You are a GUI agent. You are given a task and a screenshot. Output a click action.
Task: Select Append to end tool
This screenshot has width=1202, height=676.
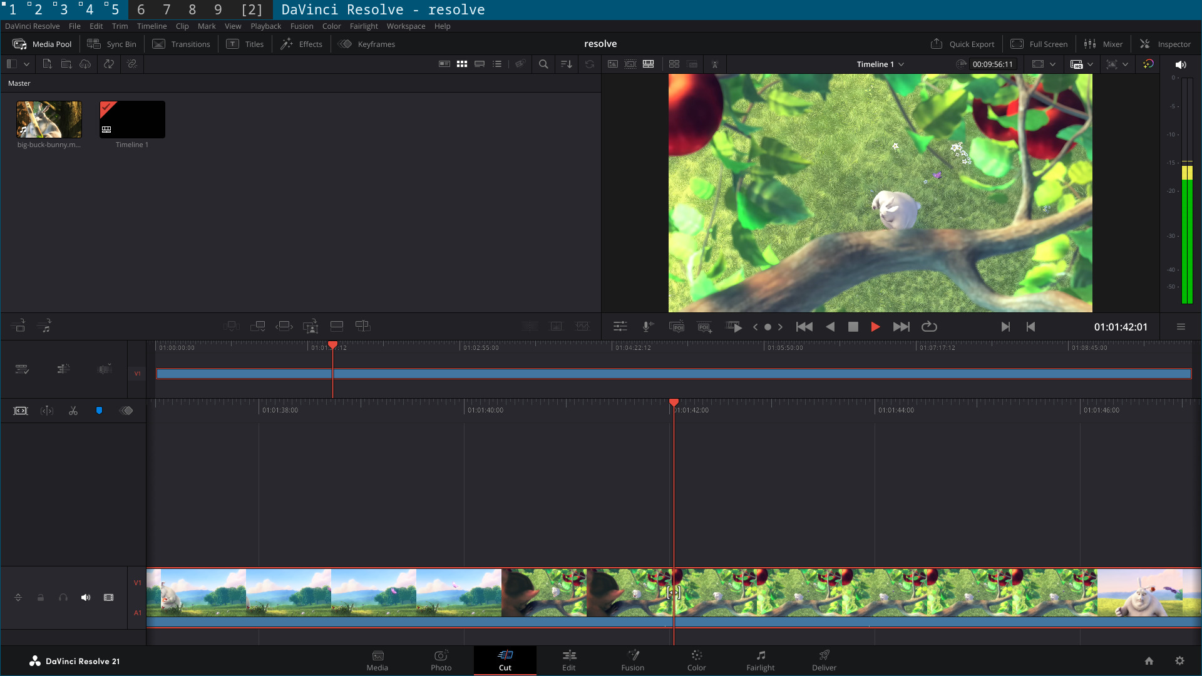[x=258, y=326]
